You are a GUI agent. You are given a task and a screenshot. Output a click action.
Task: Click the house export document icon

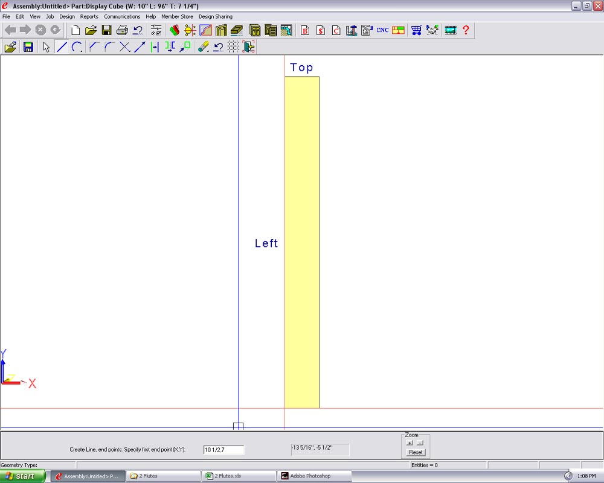click(367, 30)
